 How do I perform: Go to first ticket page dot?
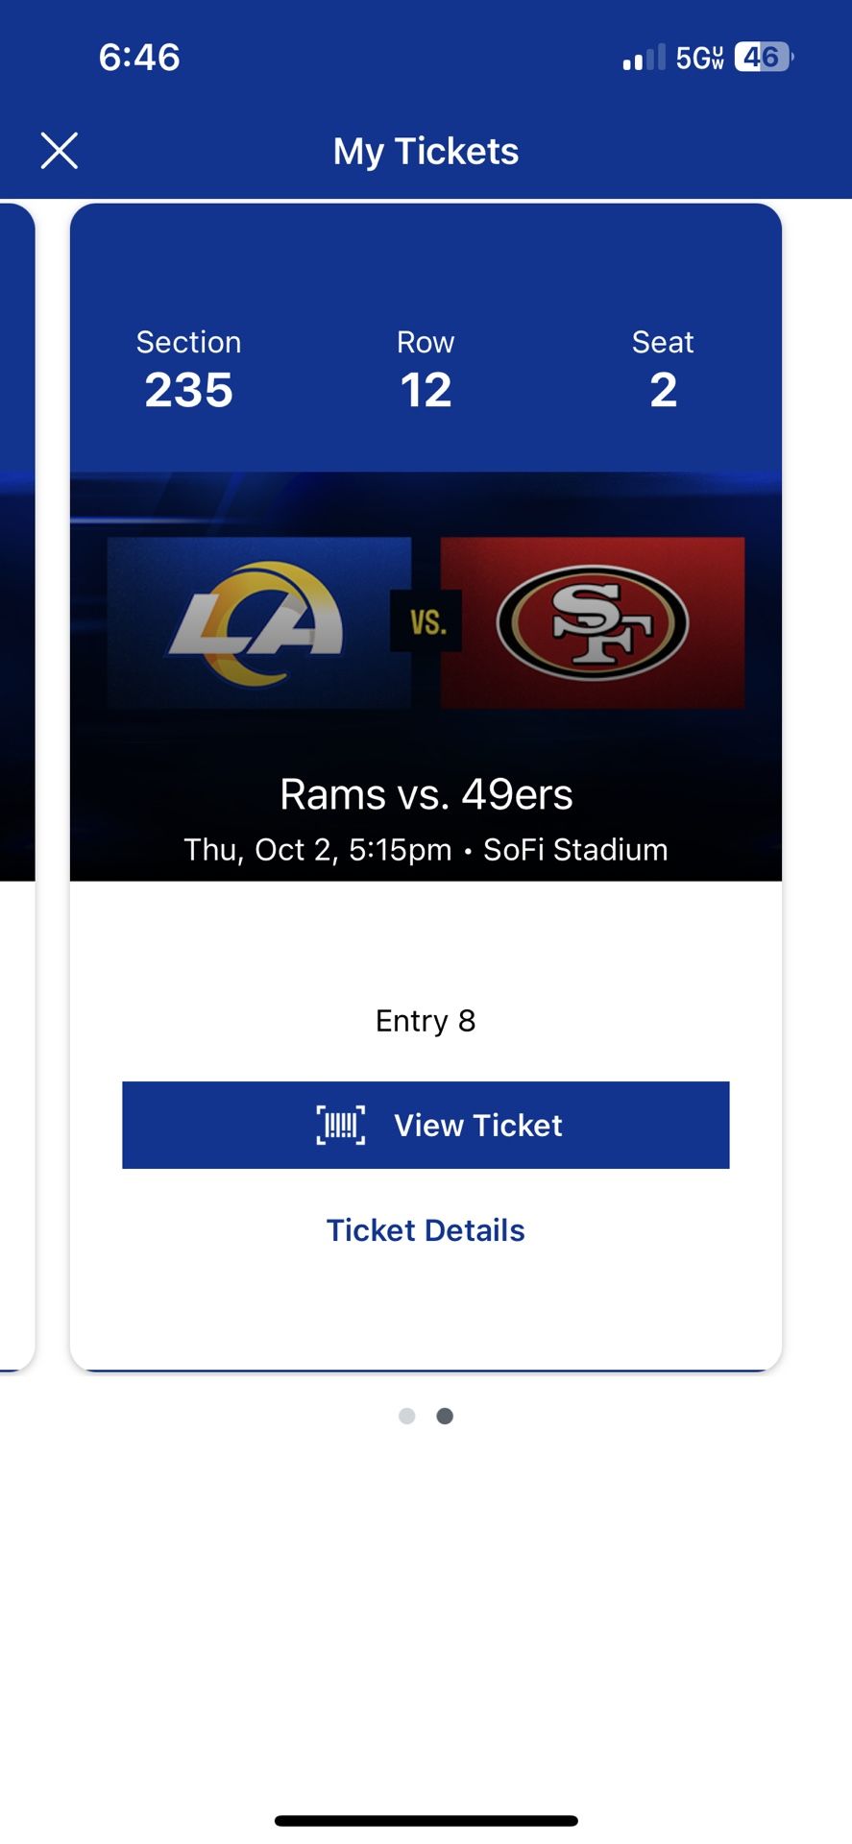coord(407,1416)
